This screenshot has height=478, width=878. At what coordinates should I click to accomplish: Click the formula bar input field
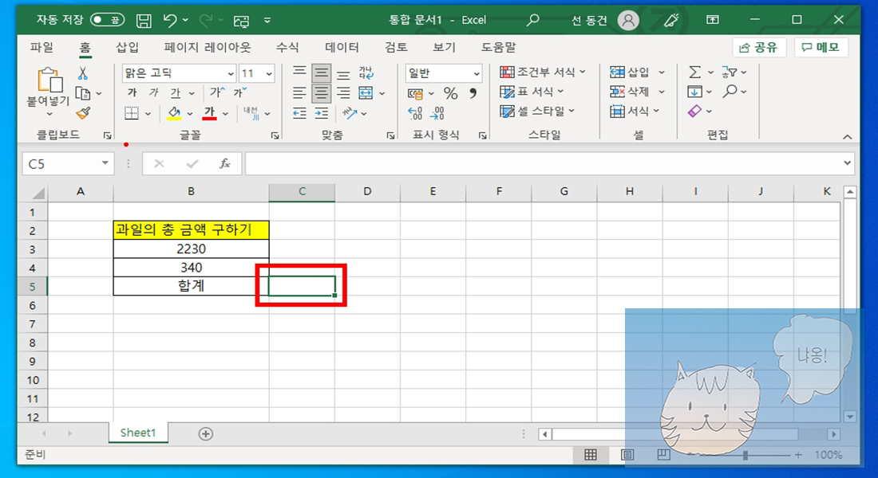(543, 164)
